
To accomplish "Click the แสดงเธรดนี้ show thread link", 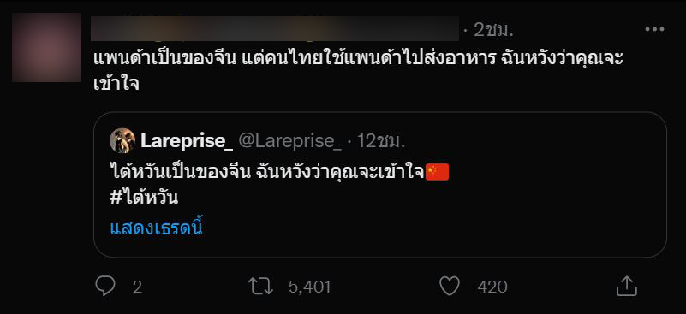I will (156, 228).
